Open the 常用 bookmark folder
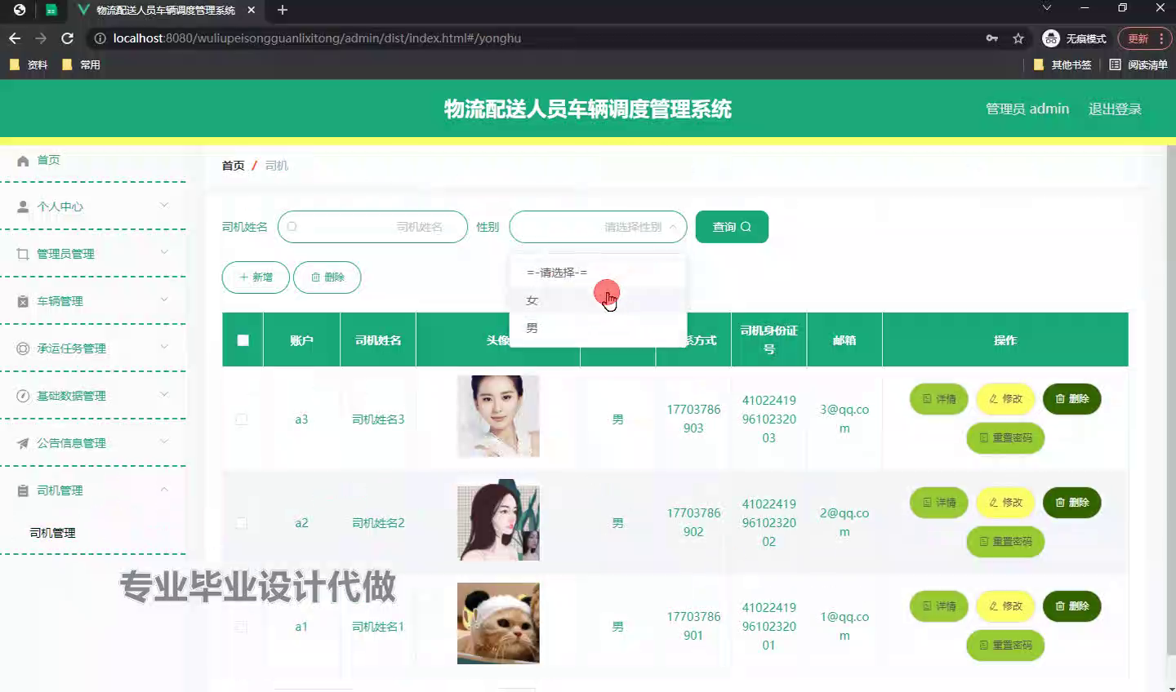 pyautogui.click(x=81, y=64)
